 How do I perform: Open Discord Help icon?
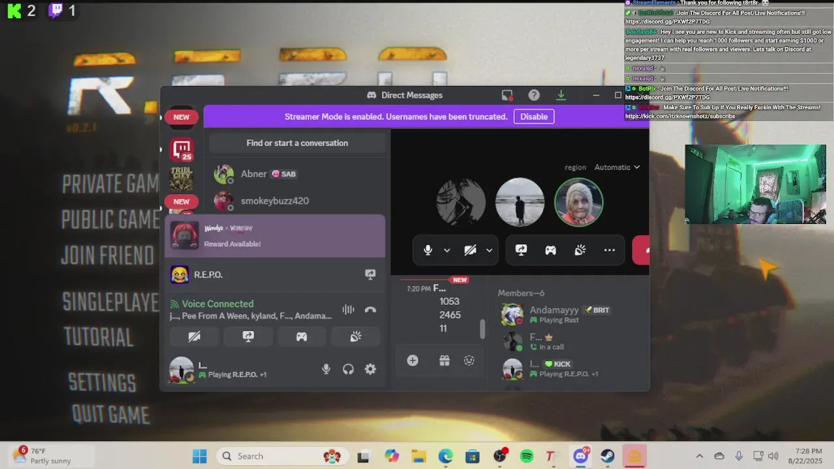coord(534,95)
